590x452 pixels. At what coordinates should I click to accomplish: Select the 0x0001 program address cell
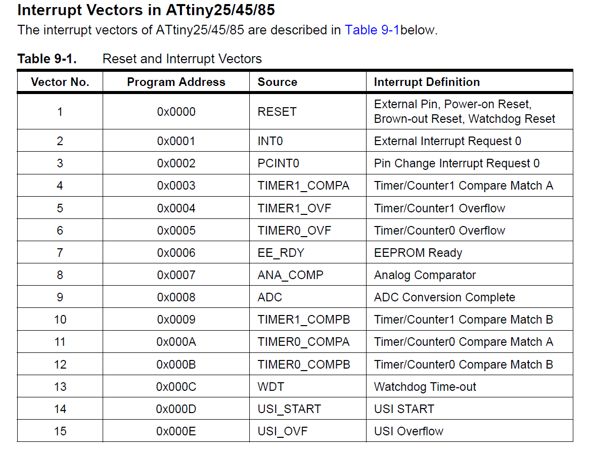click(x=176, y=141)
